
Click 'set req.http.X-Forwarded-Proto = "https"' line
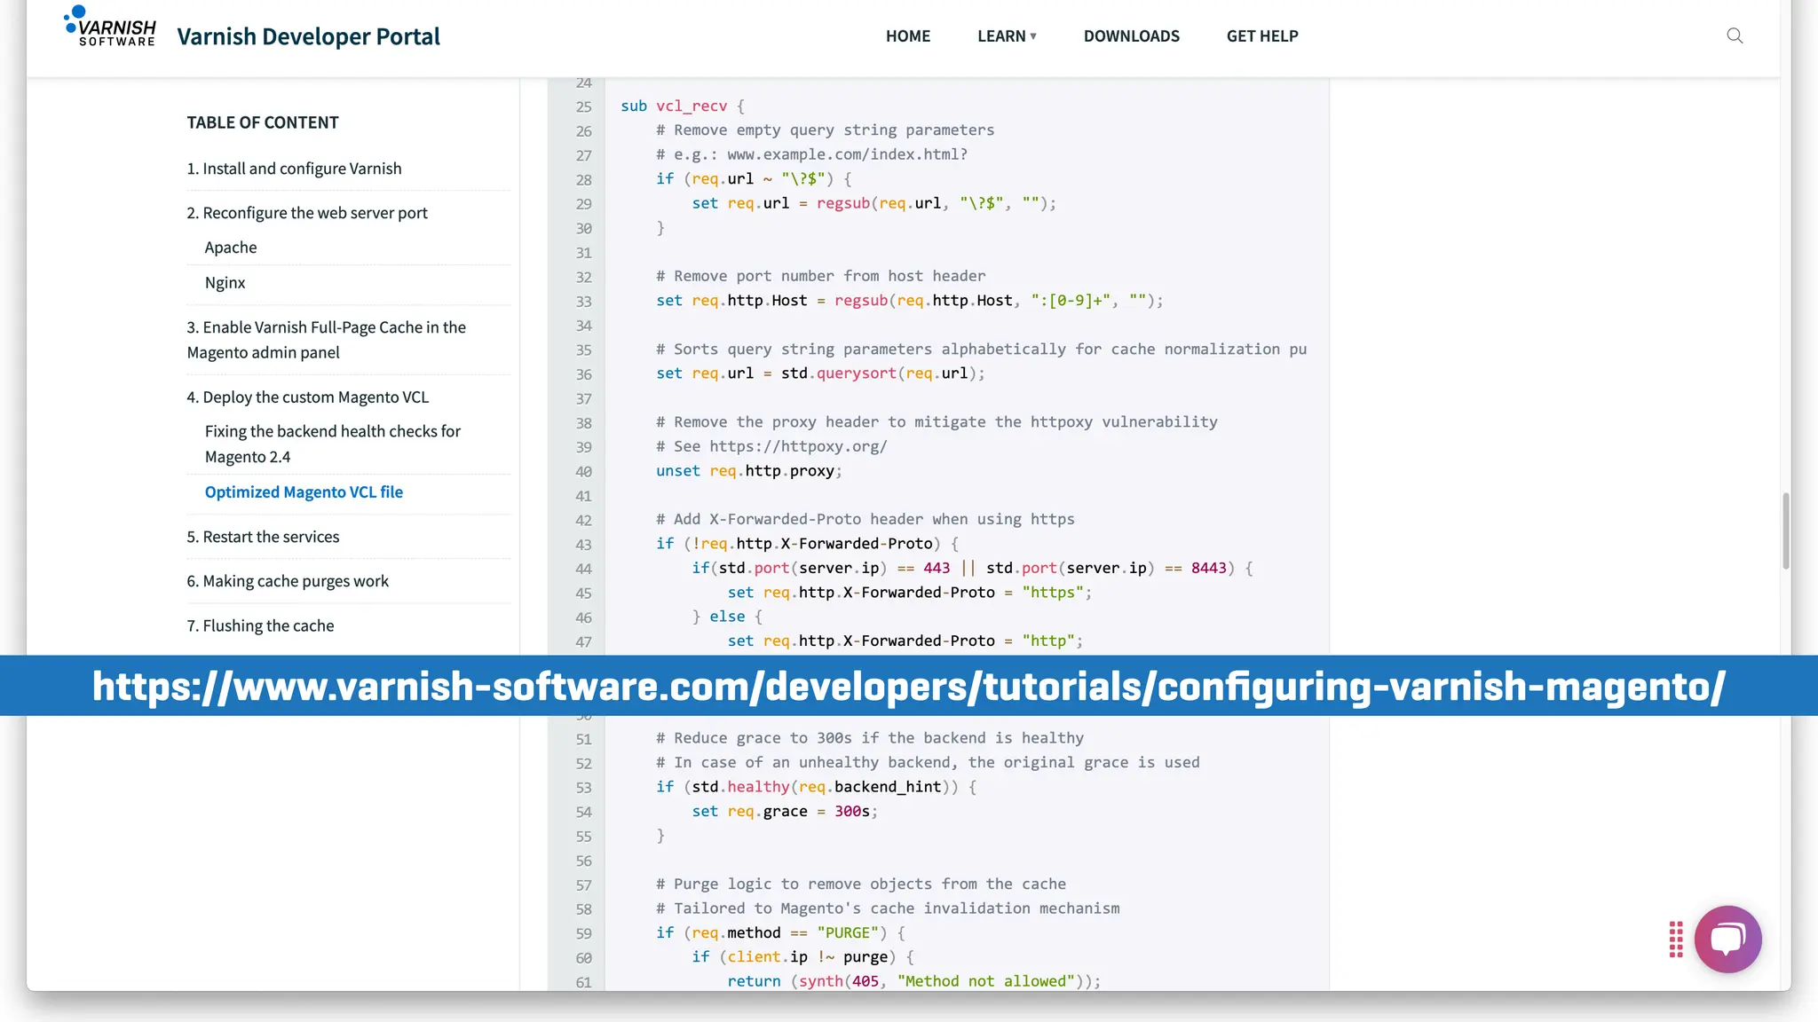[x=909, y=593]
